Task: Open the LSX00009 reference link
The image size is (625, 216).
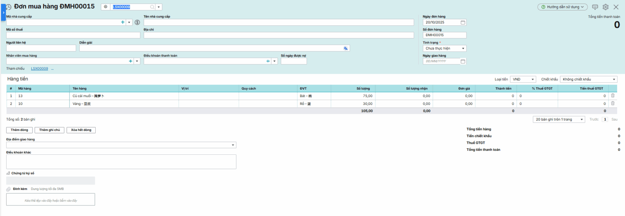Action: [x=39, y=69]
